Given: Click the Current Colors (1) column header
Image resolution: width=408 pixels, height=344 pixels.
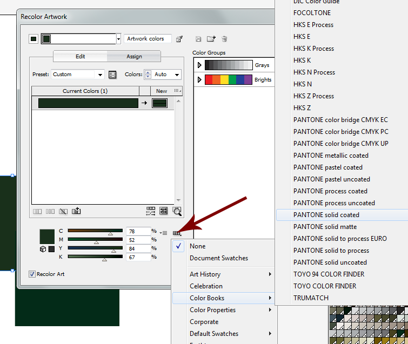Looking at the screenshot, I should coord(85,91).
